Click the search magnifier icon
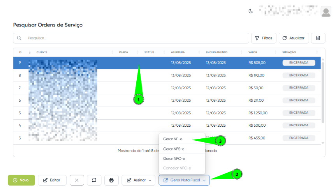The image size is (336, 191). tap(19, 38)
